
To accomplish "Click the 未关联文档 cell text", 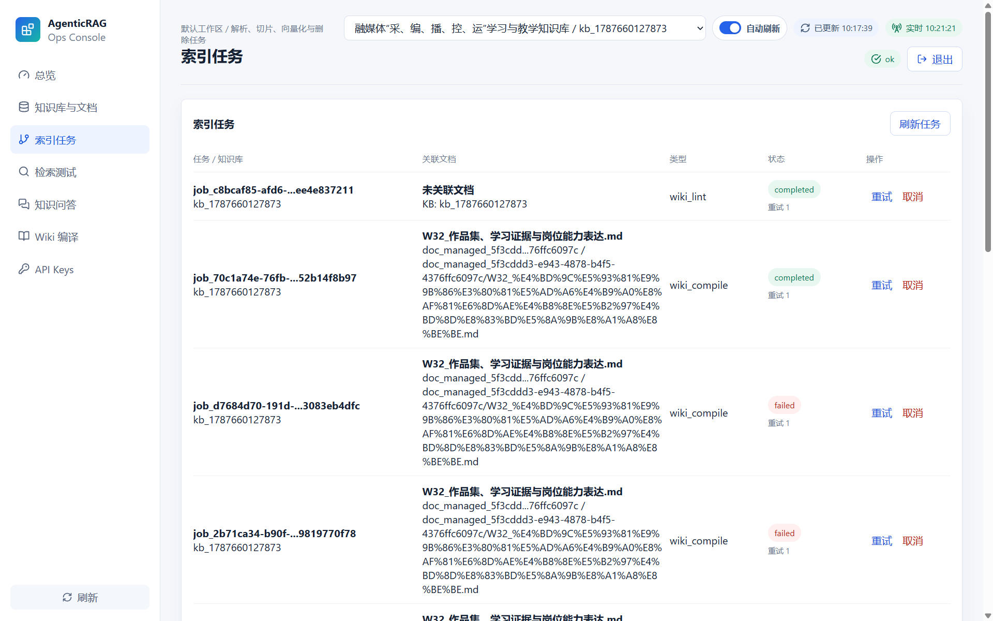I will 448,190.
